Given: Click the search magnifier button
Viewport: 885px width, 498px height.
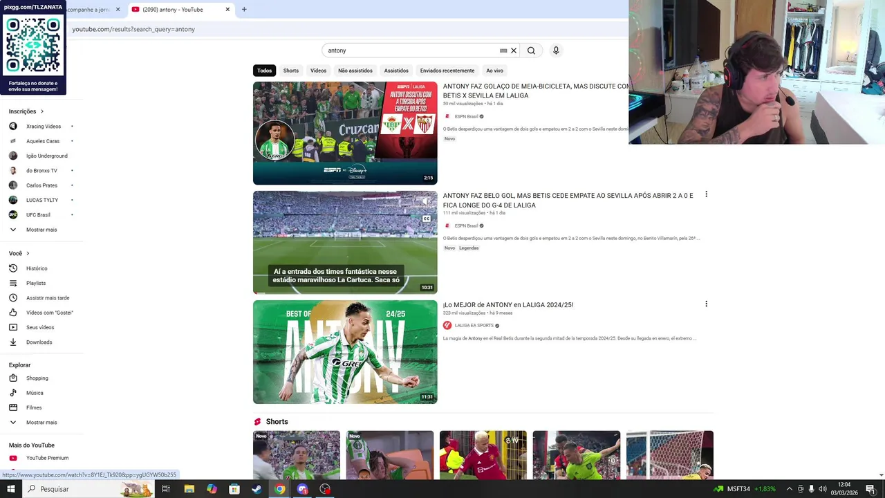Looking at the screenshot, I should tap(531, 50).
